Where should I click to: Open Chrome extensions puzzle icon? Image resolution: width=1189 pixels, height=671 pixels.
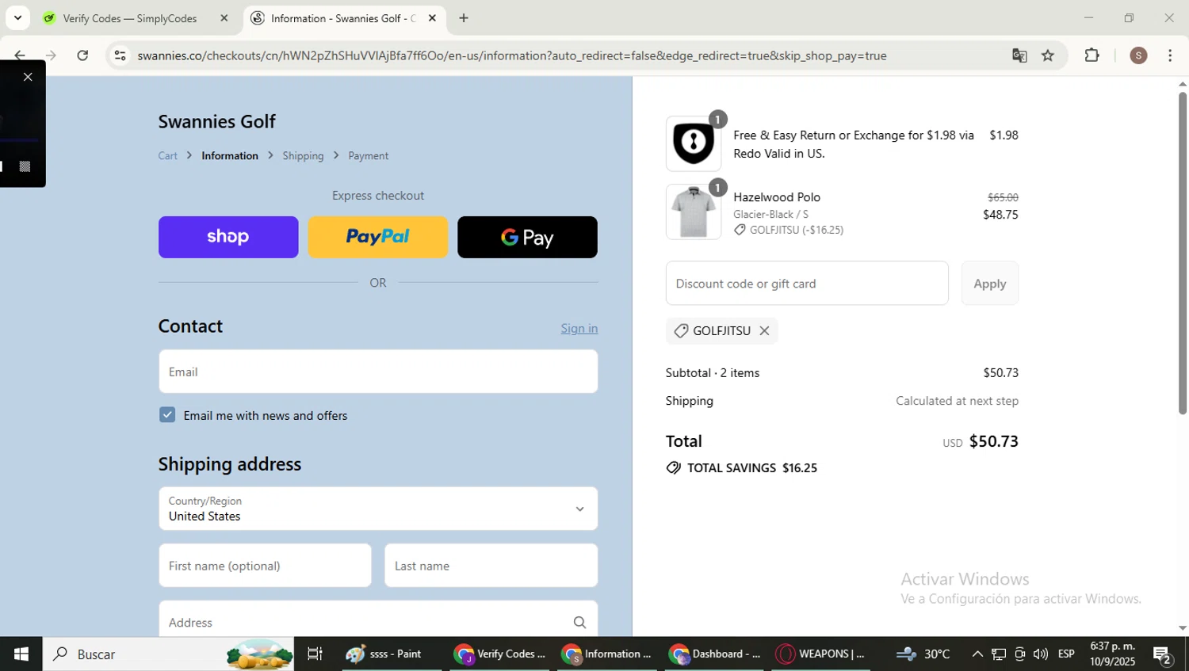point(1092,55)
